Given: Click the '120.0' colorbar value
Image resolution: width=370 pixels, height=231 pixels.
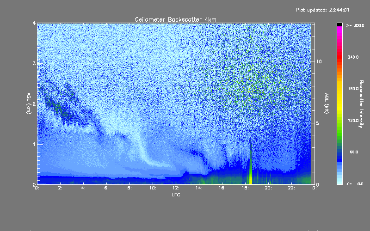Looking at the screenshot, I should tap(353, 120).
